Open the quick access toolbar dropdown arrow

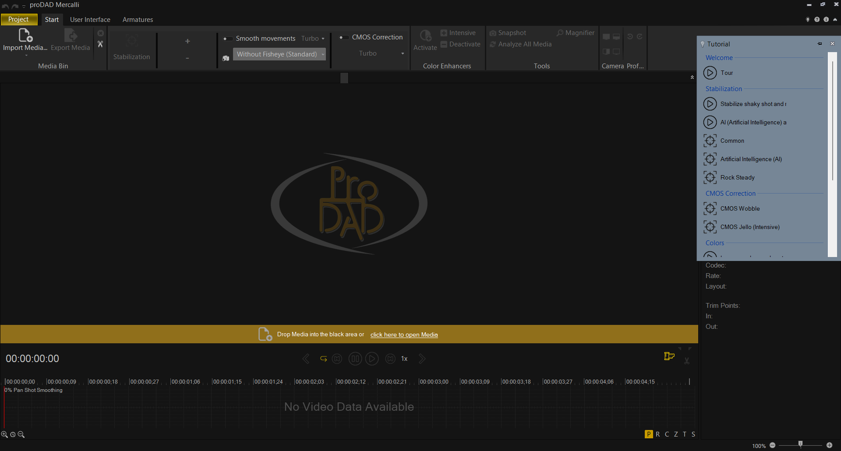click(24, 6)
